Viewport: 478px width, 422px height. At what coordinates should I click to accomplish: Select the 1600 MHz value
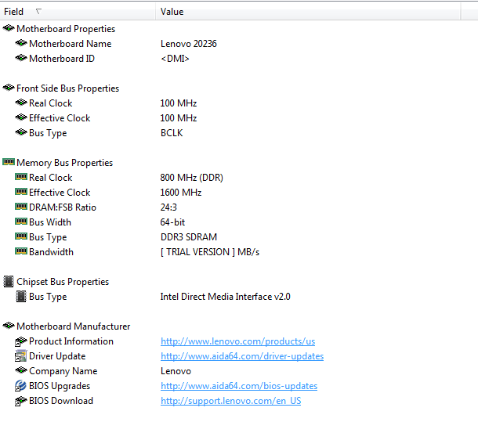tap(181, 193)
